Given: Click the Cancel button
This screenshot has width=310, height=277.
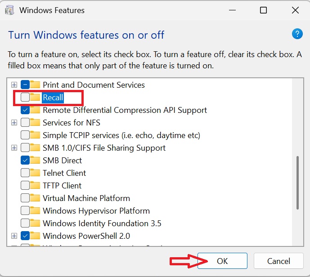Looking at the screenshot, I should point(279,261).
